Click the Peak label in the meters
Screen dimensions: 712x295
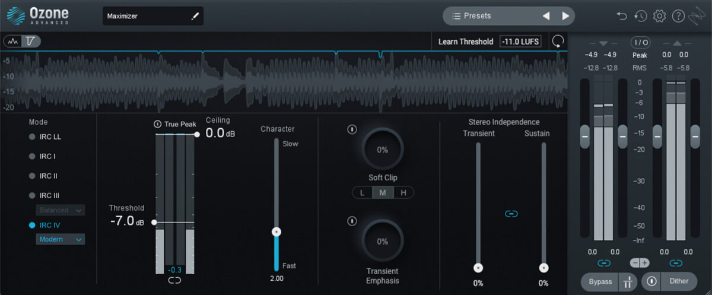(640, 55)
